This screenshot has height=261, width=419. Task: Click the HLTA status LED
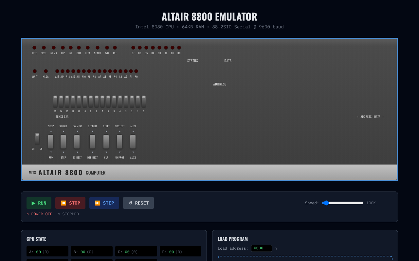88,48
